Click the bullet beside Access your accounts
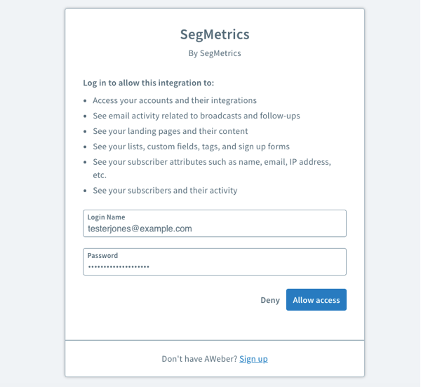This screenshot has height=387, width=421. [86, 100]
